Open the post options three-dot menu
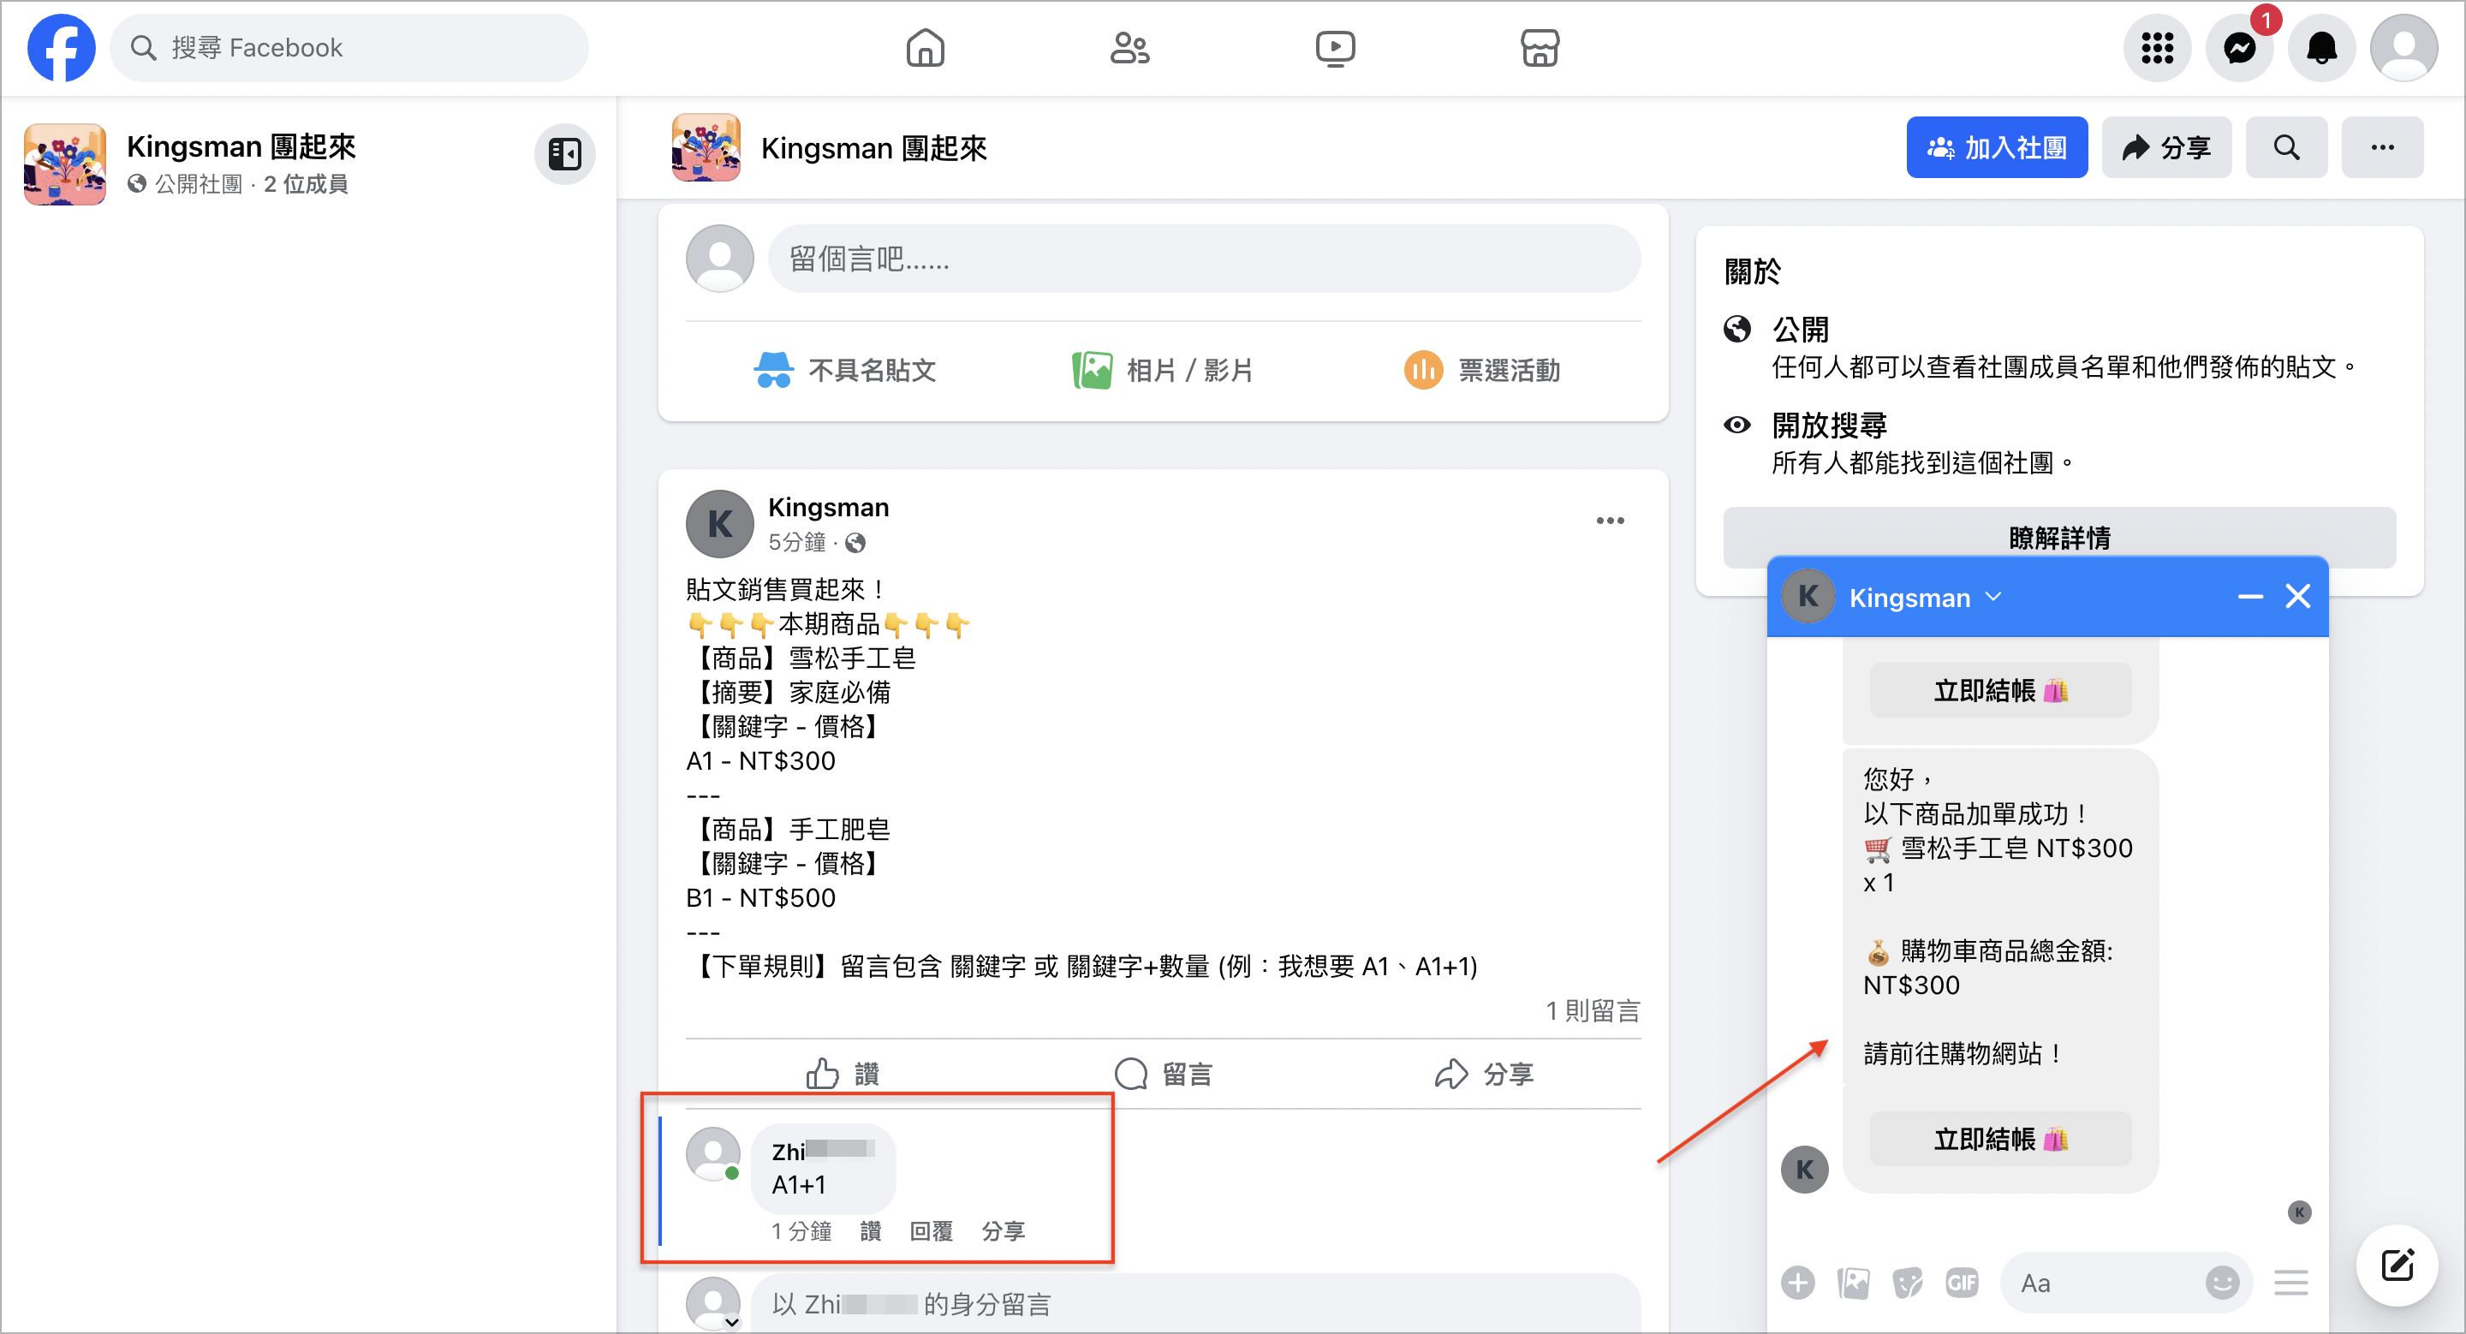 pos(1609,521)
